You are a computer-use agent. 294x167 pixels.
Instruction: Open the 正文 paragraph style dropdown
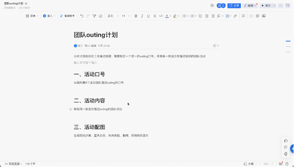point(113,16)
